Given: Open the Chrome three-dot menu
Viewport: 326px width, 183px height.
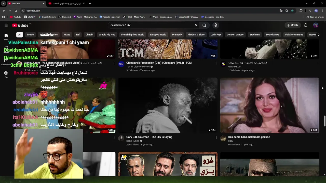Looking at the screenshot, I should [x=322, y=11].
